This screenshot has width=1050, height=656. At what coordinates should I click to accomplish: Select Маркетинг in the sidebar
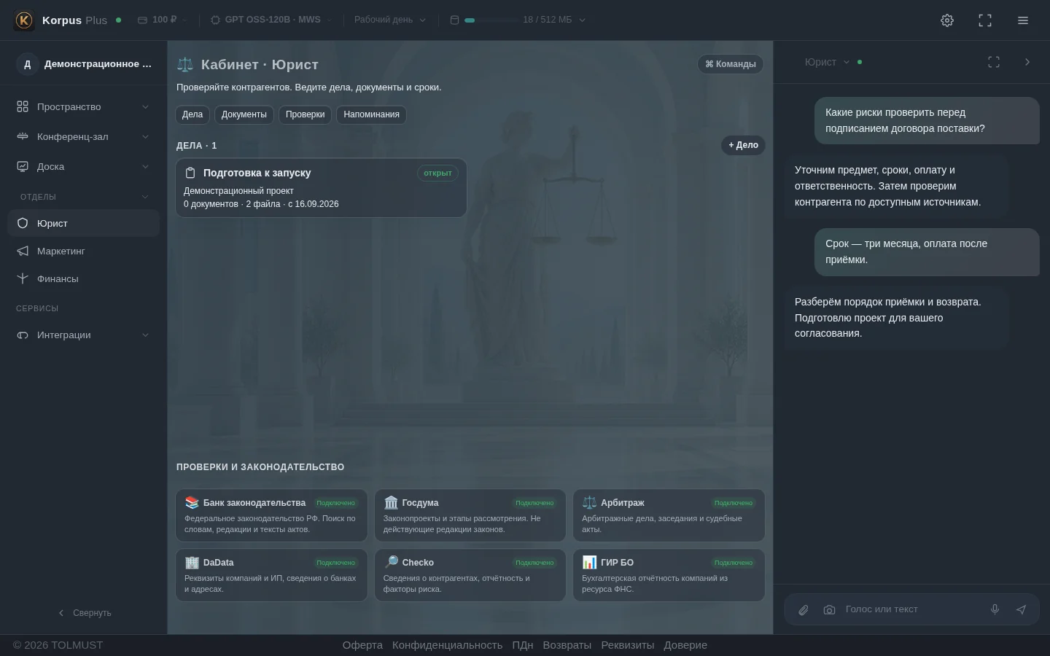pyautogui.click(x=83, y=251)
